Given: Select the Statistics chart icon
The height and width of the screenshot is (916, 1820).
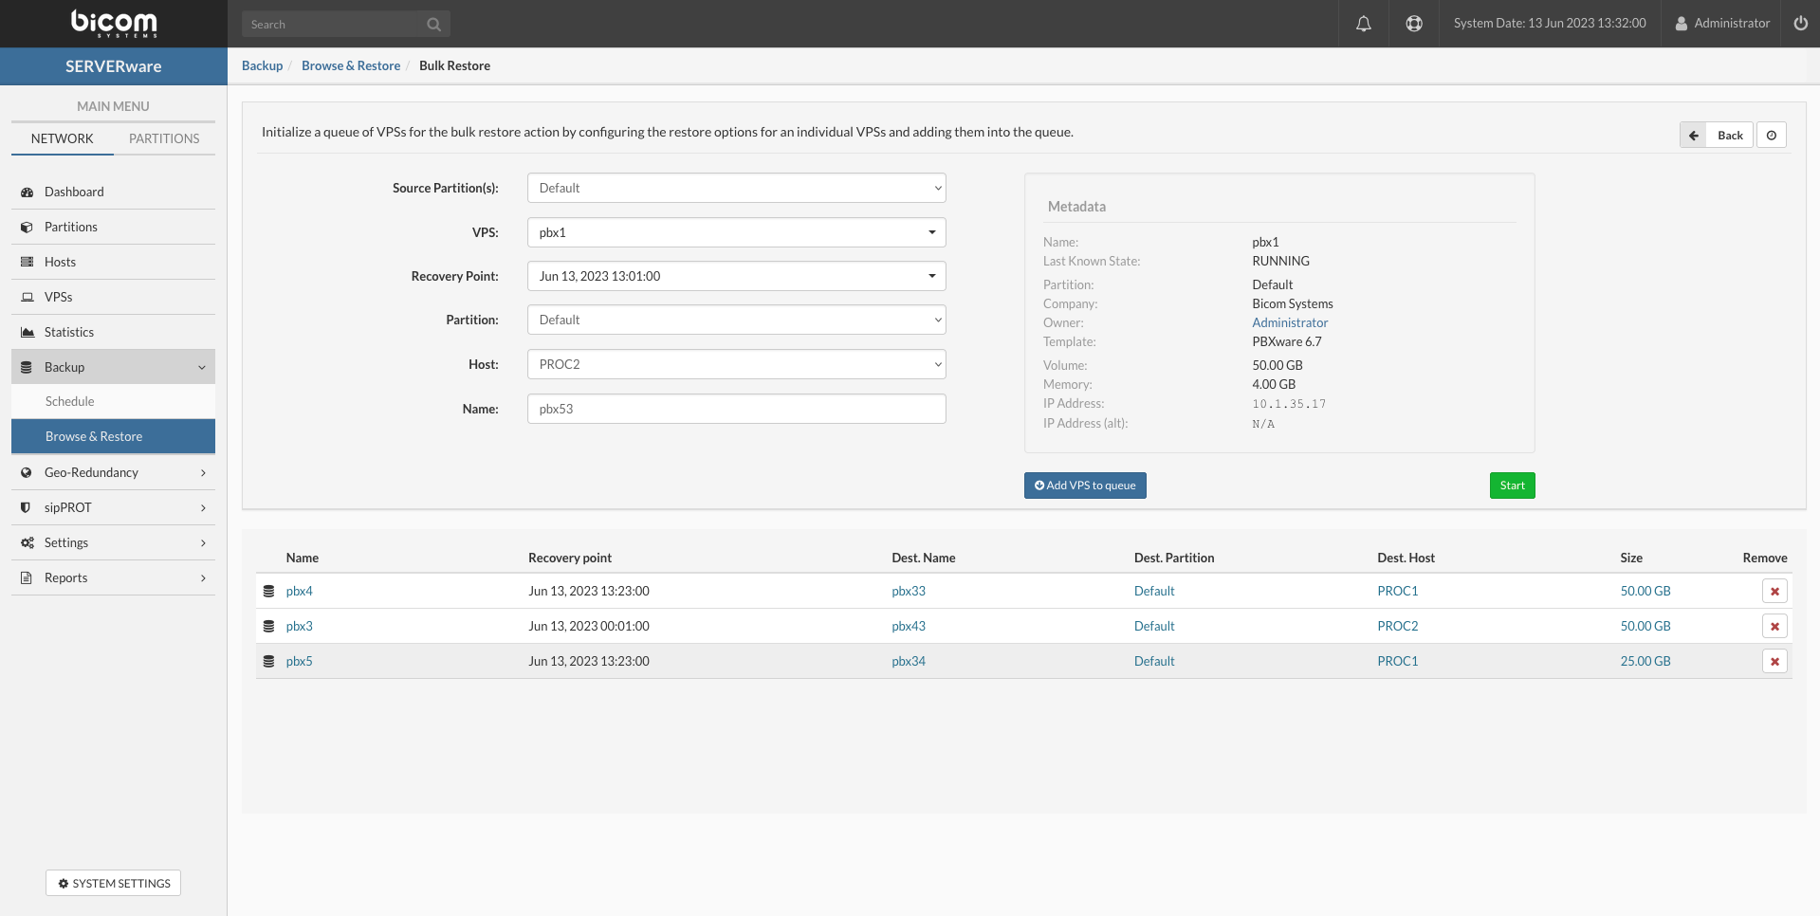Looking at the screenshot, I should point(27,332).
